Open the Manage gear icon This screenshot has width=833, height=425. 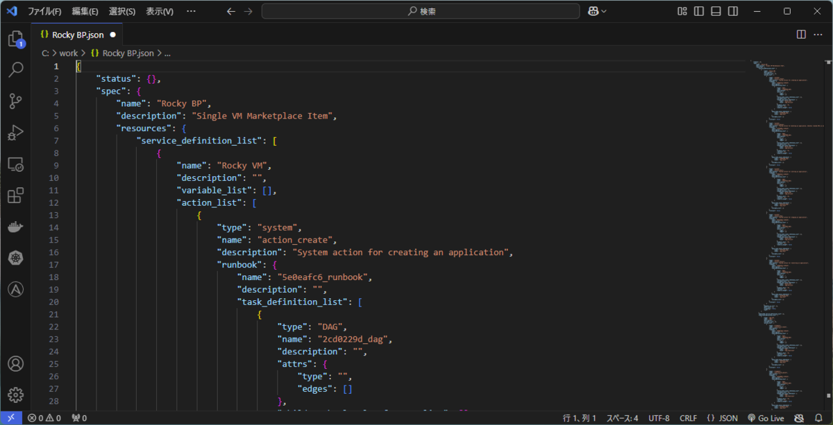(15, 395)
